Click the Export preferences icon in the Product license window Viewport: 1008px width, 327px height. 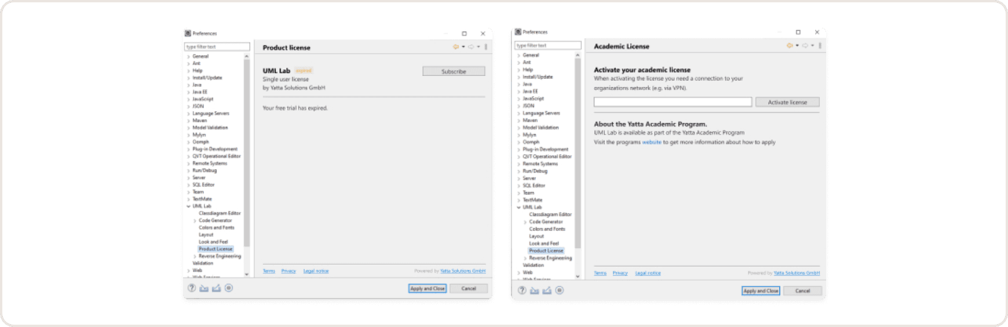pos(216,288)
